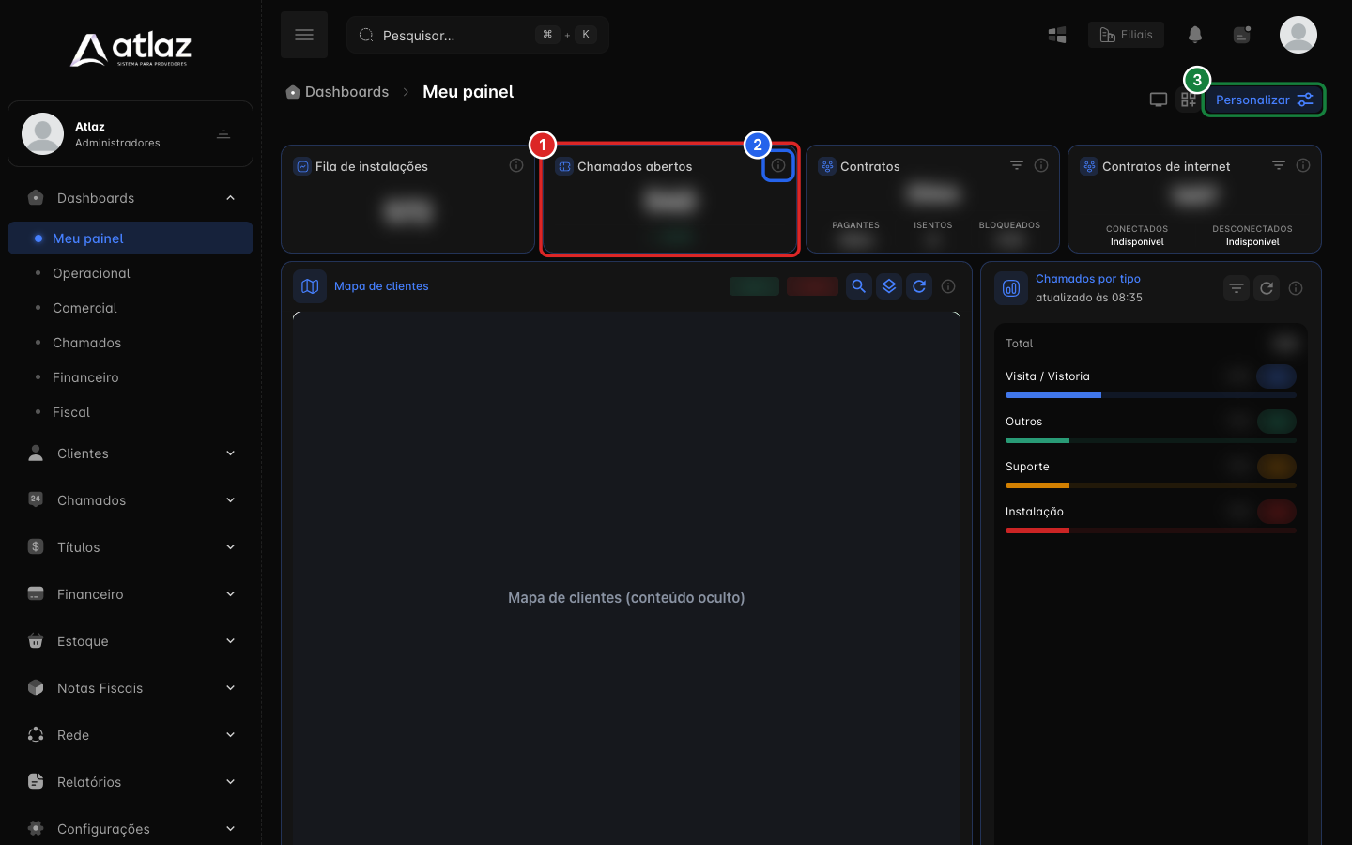Open the Mapa de clientes title link
This screenshot has height=845, width=1352.
coord(381,286)
